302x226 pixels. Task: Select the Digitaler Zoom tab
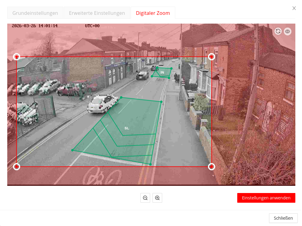click(153, 13)
